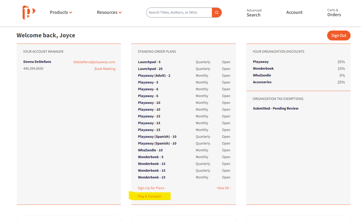The image size is (361, 221).
Task: Click Organization Tax Exemptions heading
Action: (278, 99)
